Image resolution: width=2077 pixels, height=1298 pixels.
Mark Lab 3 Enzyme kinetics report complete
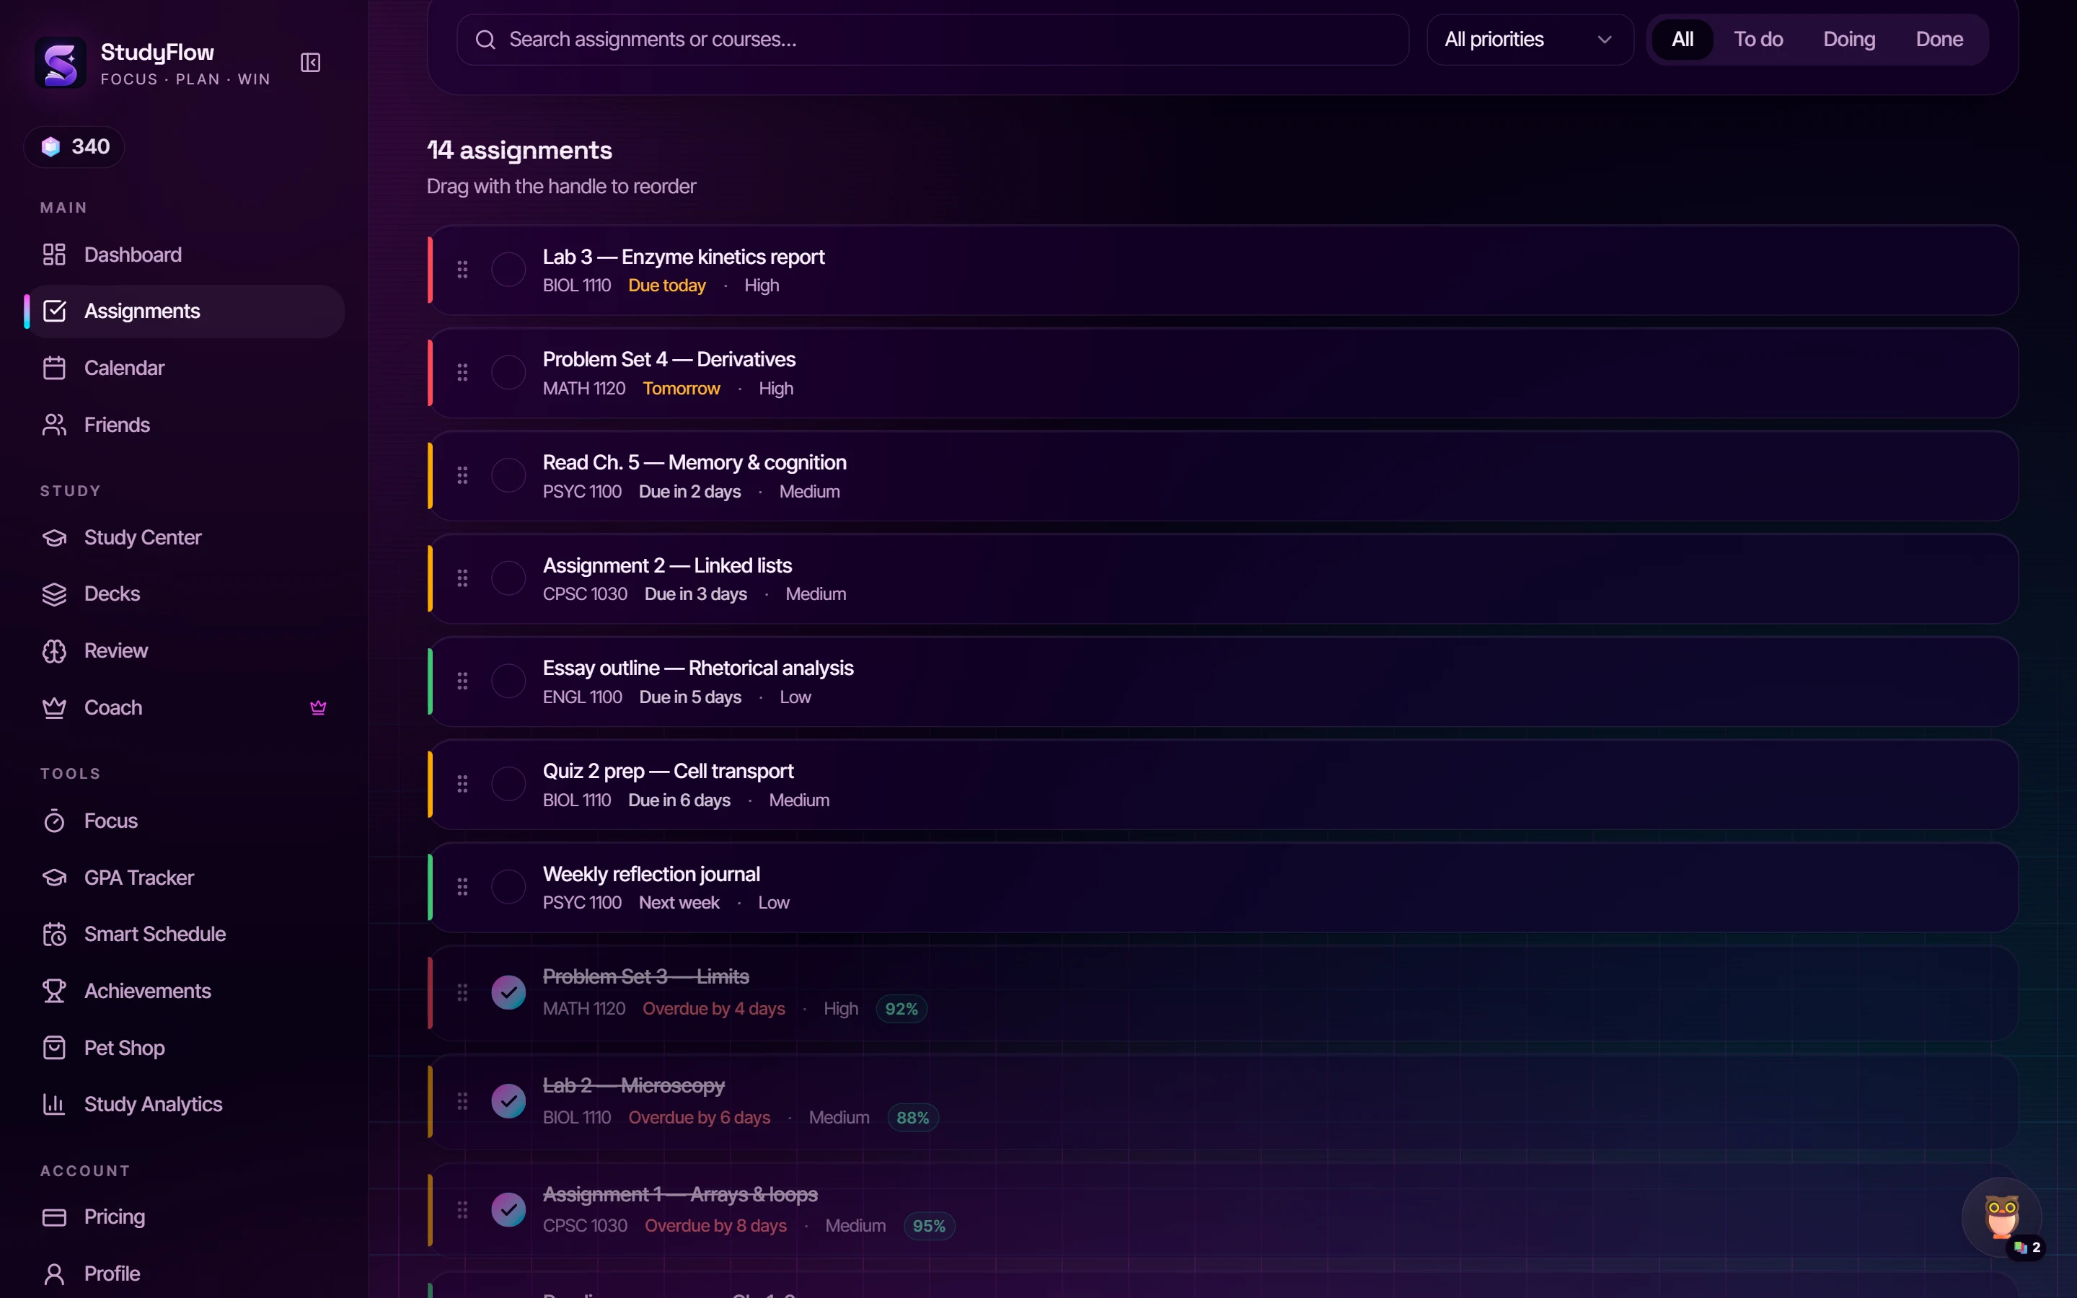click(508, 270)
